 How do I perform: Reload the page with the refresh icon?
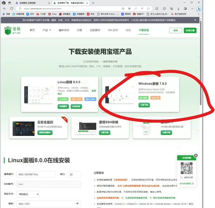point(11,8)
